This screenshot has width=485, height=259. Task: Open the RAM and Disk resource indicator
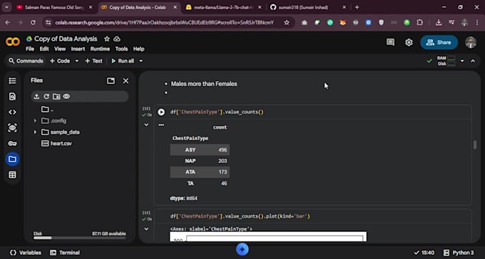pos(446,60)
